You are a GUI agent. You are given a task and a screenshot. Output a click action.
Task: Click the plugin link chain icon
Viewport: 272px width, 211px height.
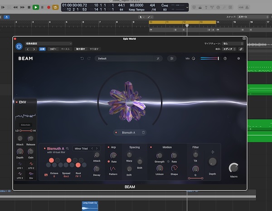click(241, 49)
